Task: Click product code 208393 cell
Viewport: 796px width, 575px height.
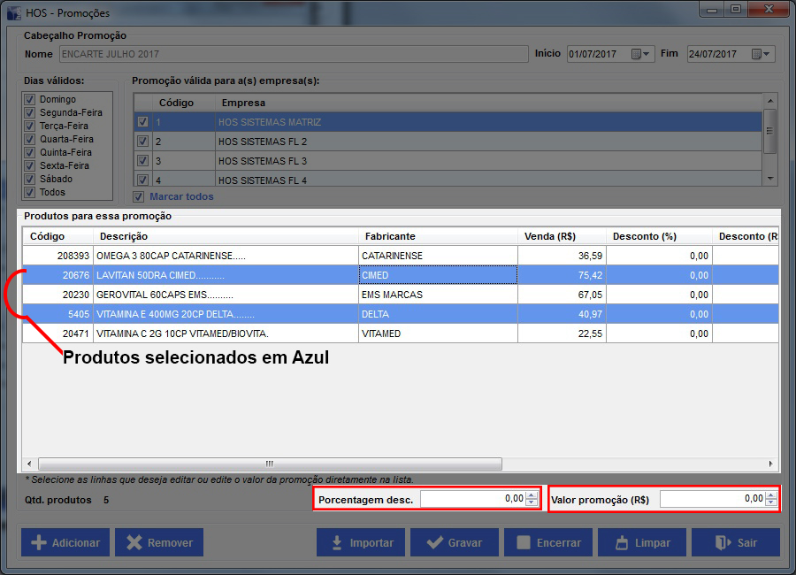Action: click(57, 256)
